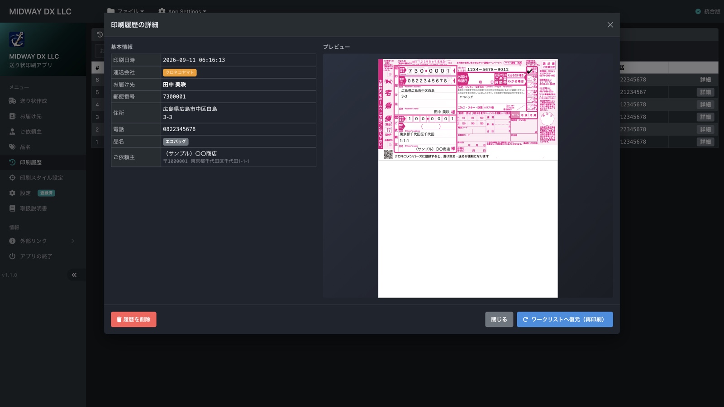Click phone value 0822345678
The image size is (724, 407).
pyautogui.click(x=179, y=129)
